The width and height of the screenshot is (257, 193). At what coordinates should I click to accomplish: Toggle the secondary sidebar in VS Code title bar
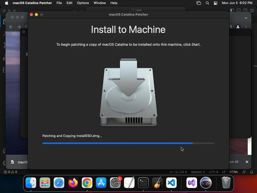[245, 10]
